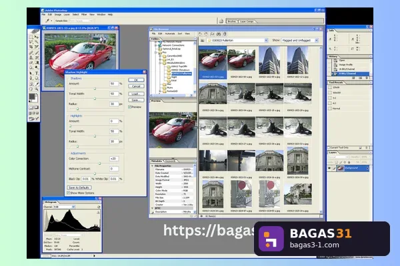
Task: Click the flag file icon in File Browser
Action: point(212,34)
